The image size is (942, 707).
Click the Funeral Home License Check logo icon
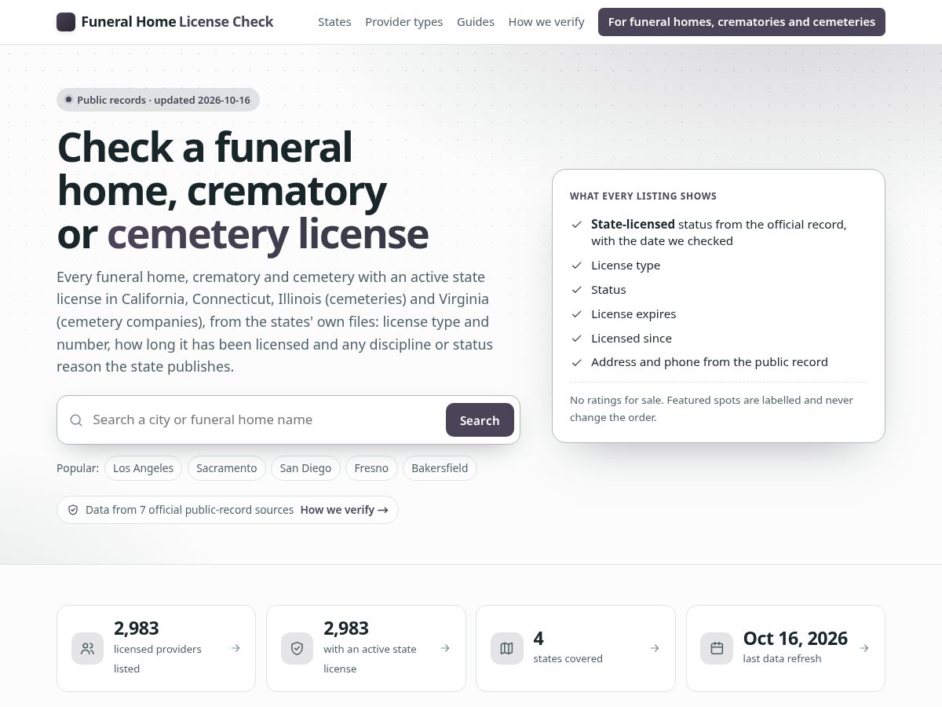[66, 22]
